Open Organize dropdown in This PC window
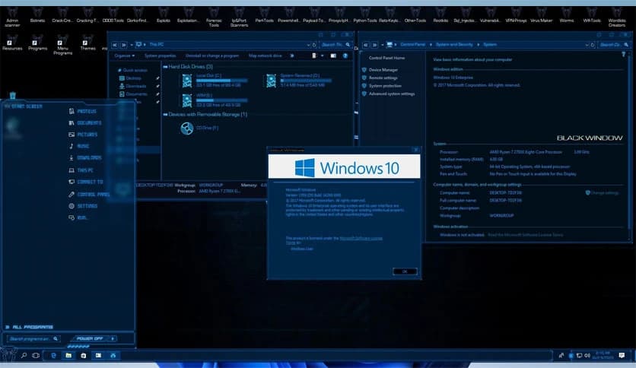The image size is (636, 368). [124, 56]
